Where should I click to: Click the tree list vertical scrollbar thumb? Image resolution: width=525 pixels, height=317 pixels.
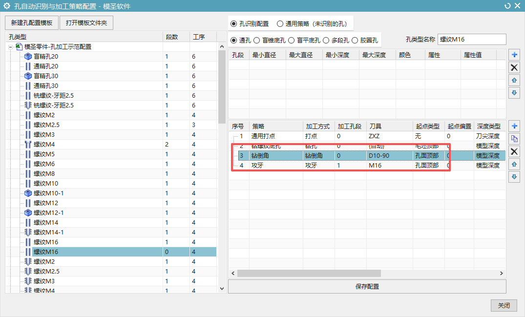pos(222,87)
